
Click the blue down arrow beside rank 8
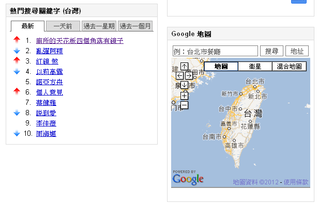point(17,113)
